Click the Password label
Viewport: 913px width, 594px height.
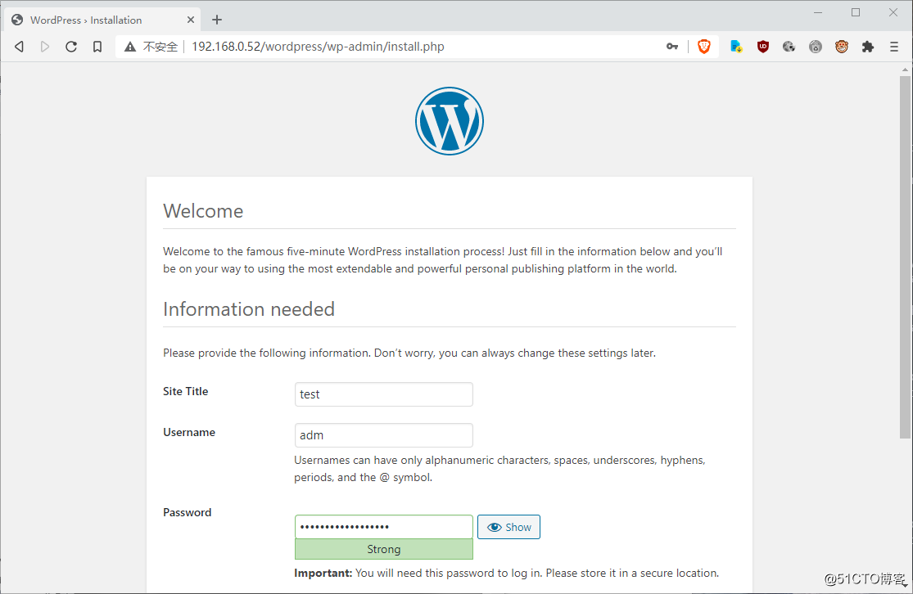[x=187, y=512]
